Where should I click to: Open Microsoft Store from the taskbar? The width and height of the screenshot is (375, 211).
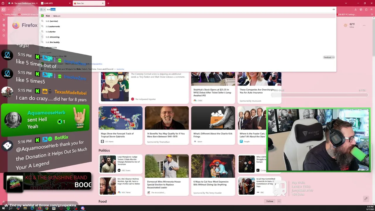pyautogui.click(x=54, y=208)
